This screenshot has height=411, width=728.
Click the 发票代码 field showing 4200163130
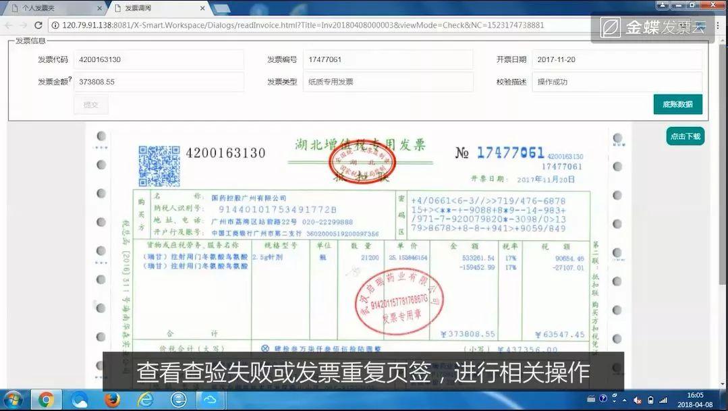pos(159,59)
